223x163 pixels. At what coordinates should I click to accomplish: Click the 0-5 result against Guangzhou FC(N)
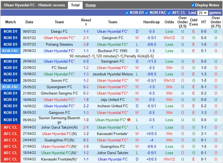coord(86,140)
